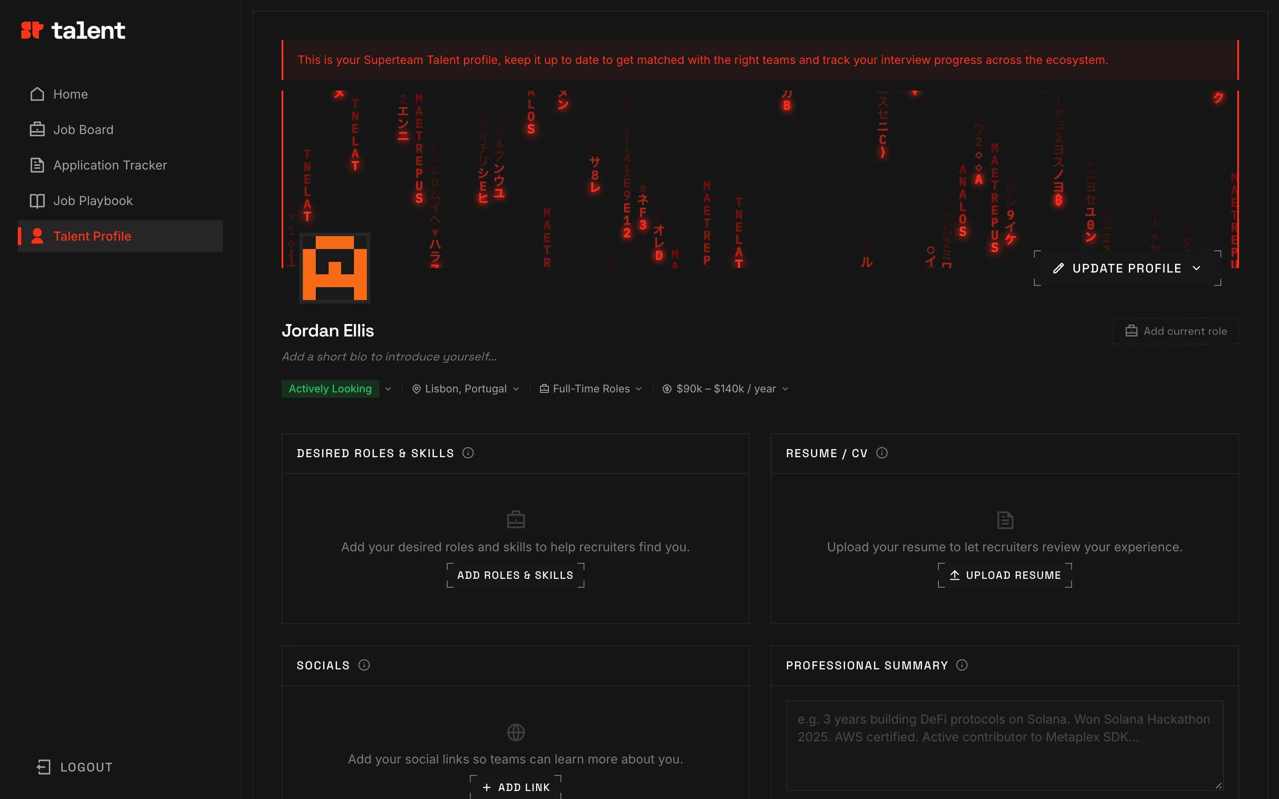Click the globe icon in Socials card
Screen dimensions: 1279x799
pyautogui.click(x=516, y=732)
